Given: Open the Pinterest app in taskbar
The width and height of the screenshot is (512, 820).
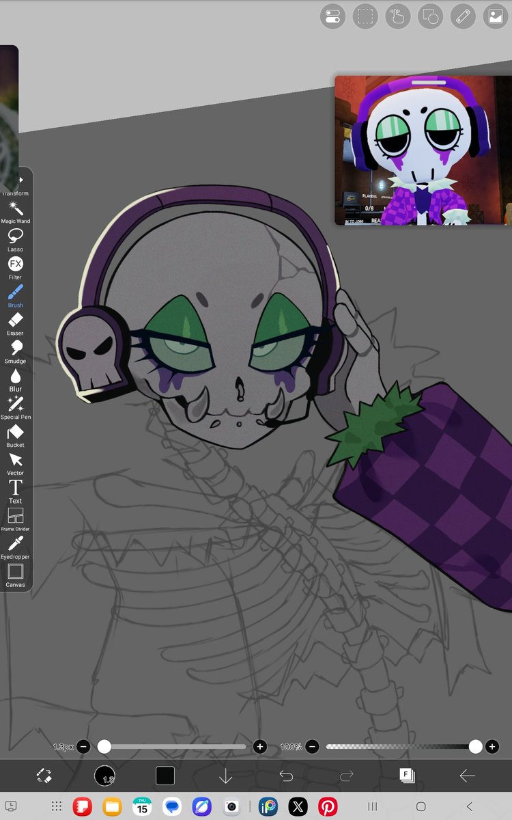Looking at the screenshot, I should pos(328,806).
